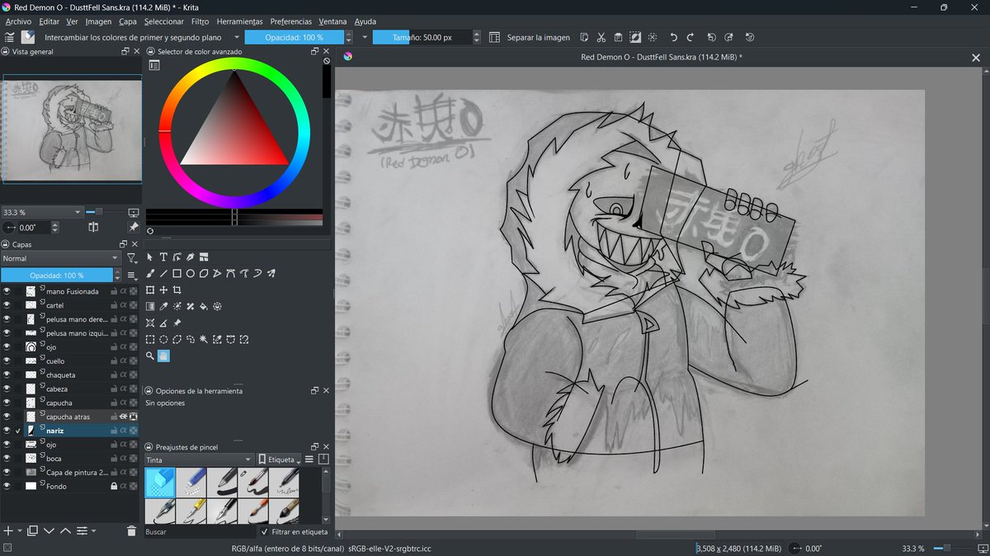Select the Crop tool
The width and height of the screenshot is (990, 556).
pyautogui.click(x=177, y=290)
